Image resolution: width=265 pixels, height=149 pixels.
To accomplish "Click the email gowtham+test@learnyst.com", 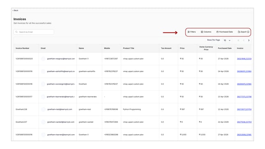I will [x=60, y=109].
